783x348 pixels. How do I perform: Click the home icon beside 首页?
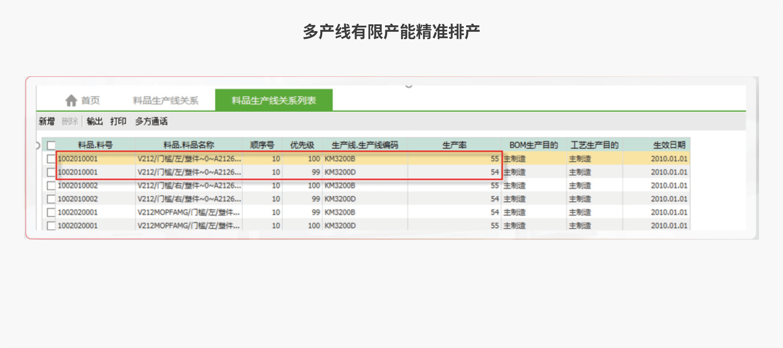coord(71,100)
